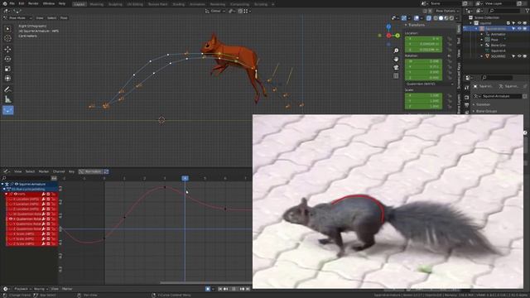The width and height of the screenshot is (530, 298).
Task: Open the Blender logo menu
Action: pos(5,3)
